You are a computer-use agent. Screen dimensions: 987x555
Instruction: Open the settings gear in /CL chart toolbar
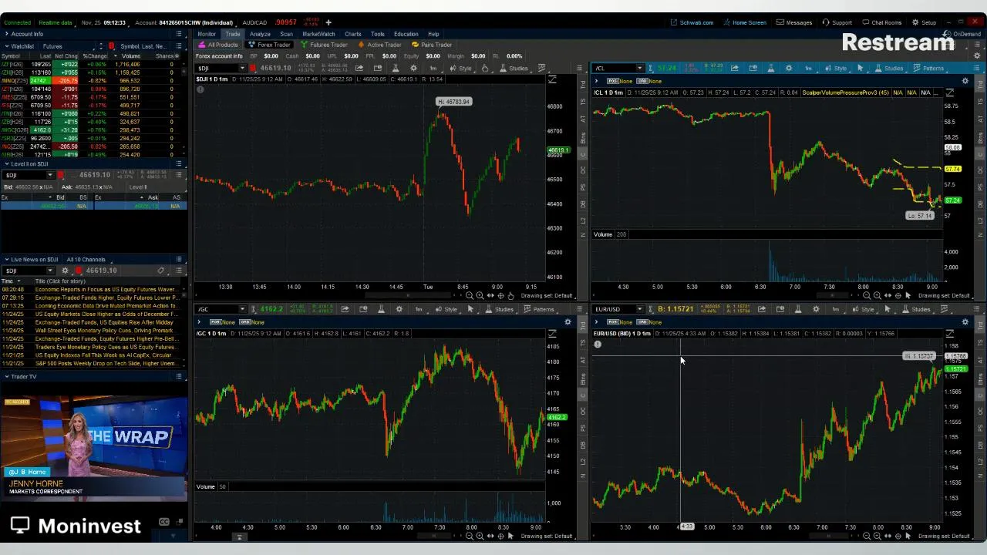click(x=788, y=69)
